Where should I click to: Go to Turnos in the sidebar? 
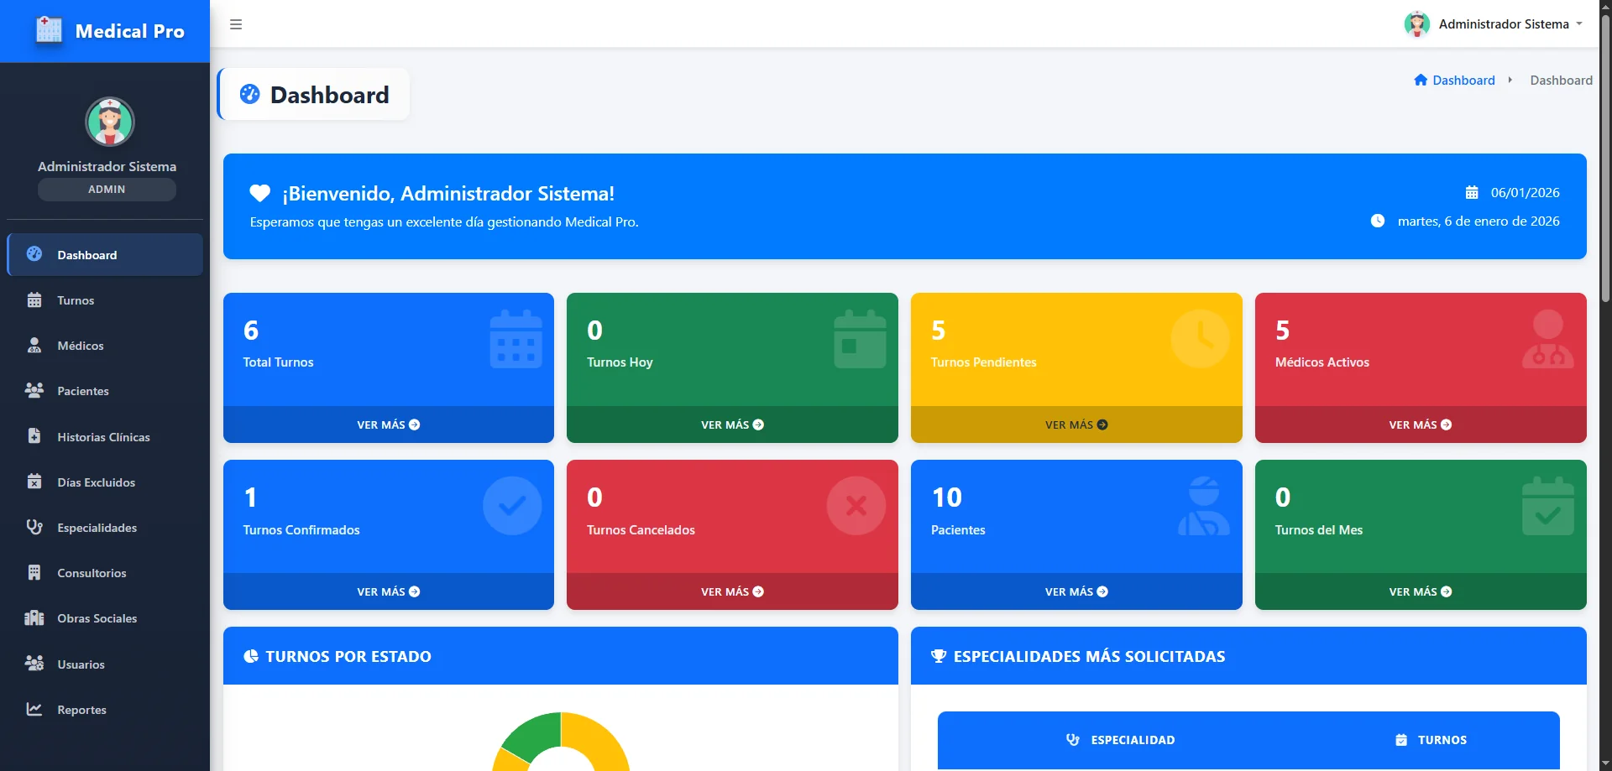[x=105, y=300]
